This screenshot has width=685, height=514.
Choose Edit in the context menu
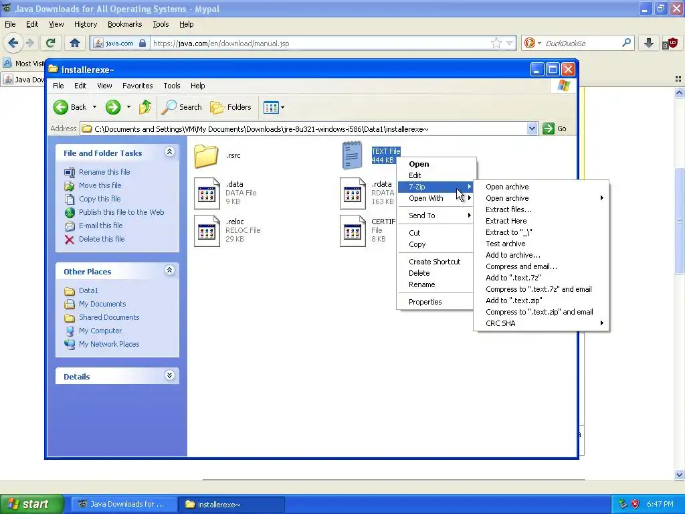tap(415, 175)
